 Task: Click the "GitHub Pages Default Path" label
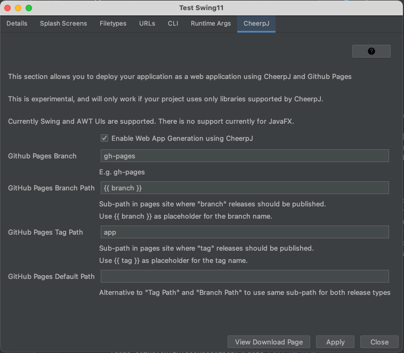tap(51, 276)
